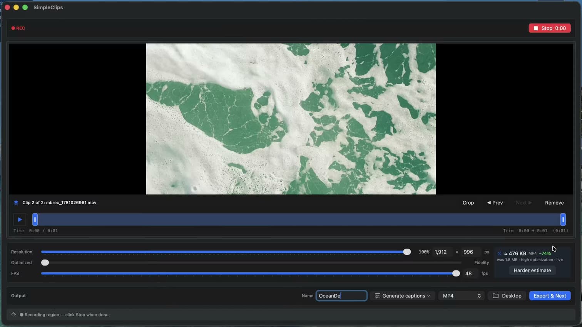Click Export & Next
Image resolution: width=582 pixels, height=327 pixels.
(x=550, y=296)
